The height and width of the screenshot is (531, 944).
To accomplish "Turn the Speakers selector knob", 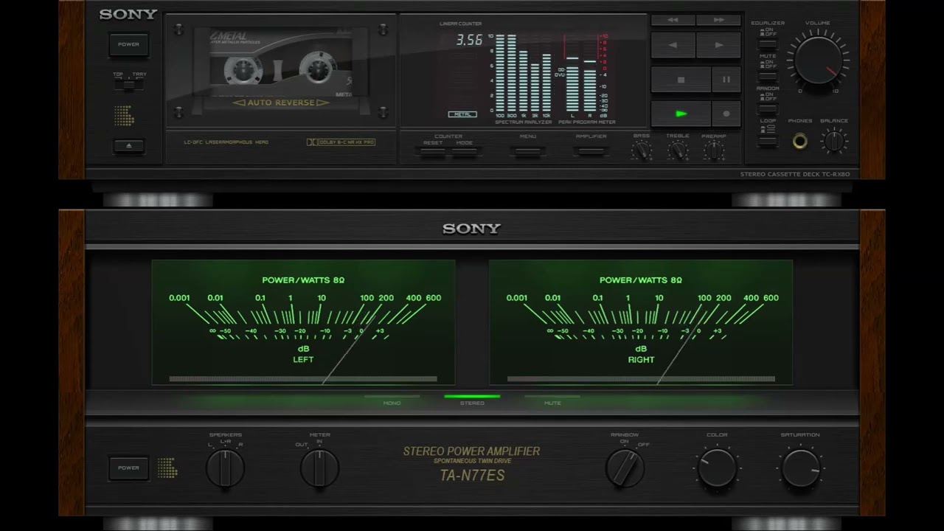I will pos(225,468).
